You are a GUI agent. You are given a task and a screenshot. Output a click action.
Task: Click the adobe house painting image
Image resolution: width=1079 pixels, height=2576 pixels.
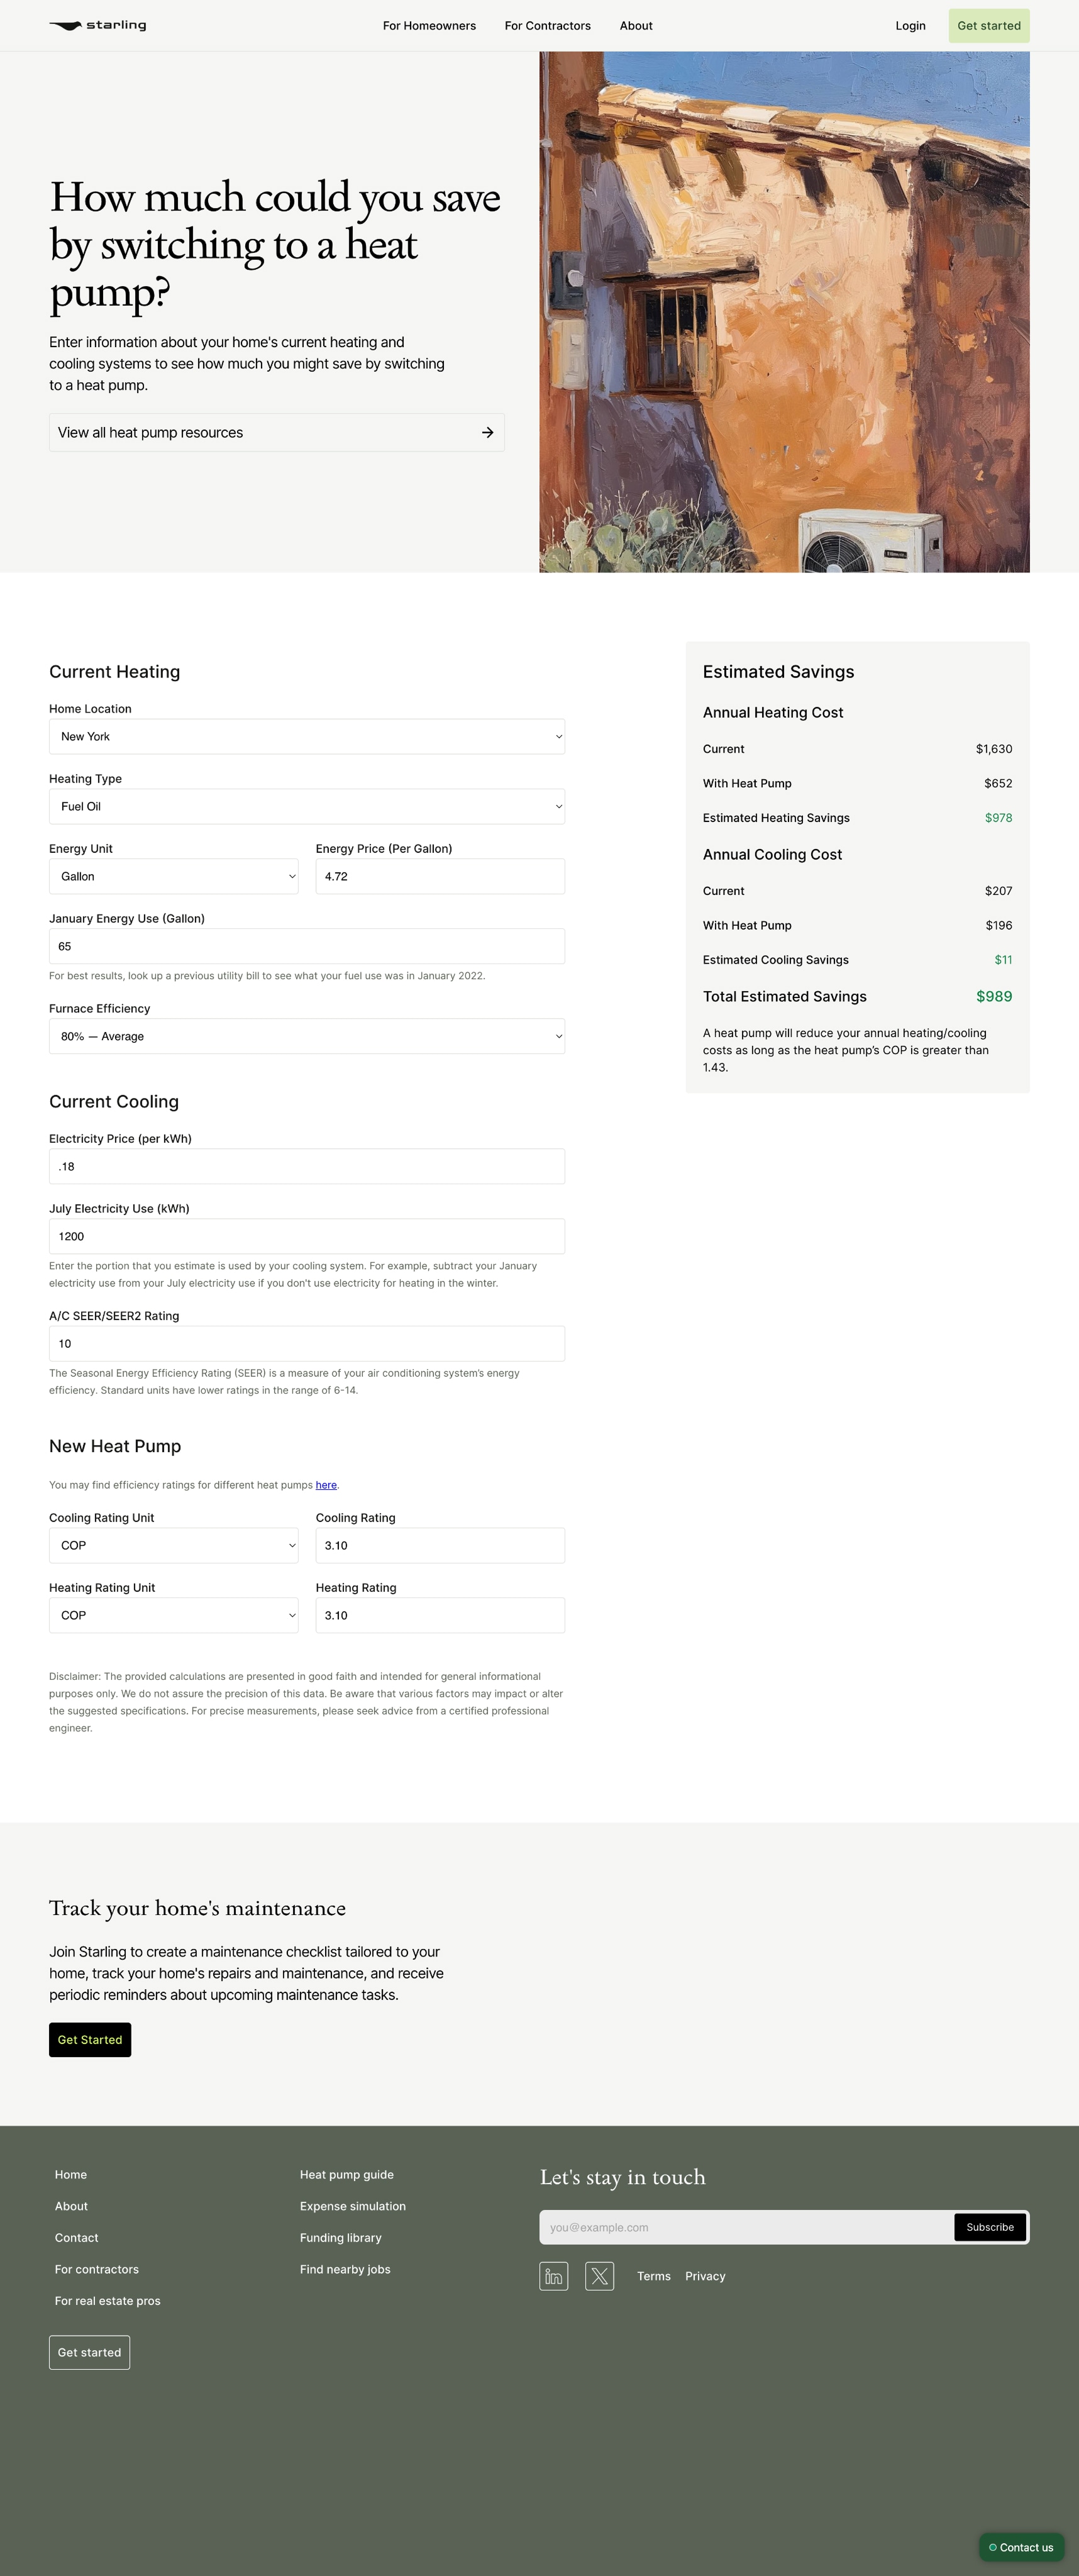784,312
